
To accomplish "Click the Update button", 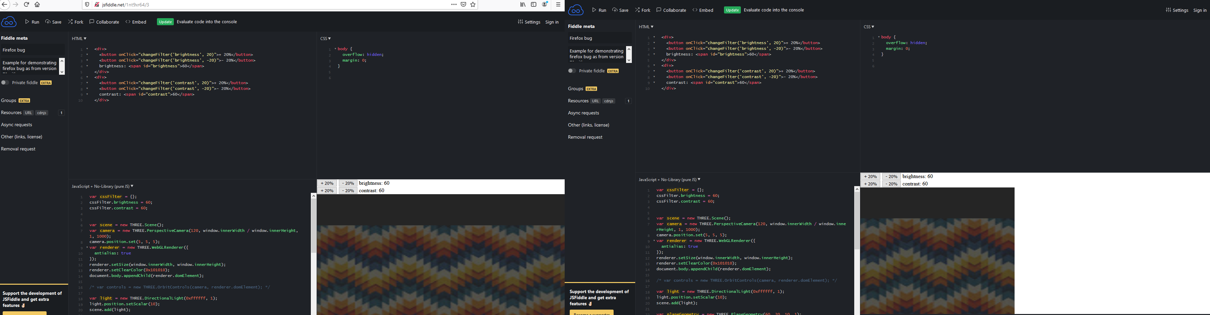I will pos(165,22).
